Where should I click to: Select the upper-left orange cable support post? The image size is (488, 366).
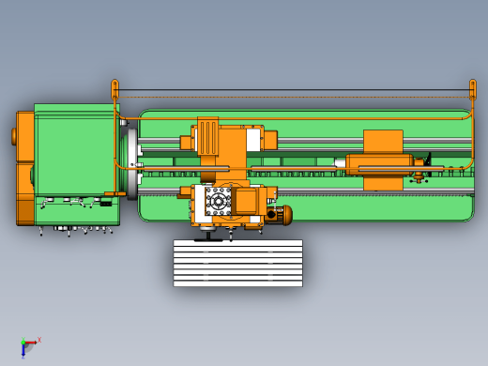pyautogui.click(x=114, y=89)
